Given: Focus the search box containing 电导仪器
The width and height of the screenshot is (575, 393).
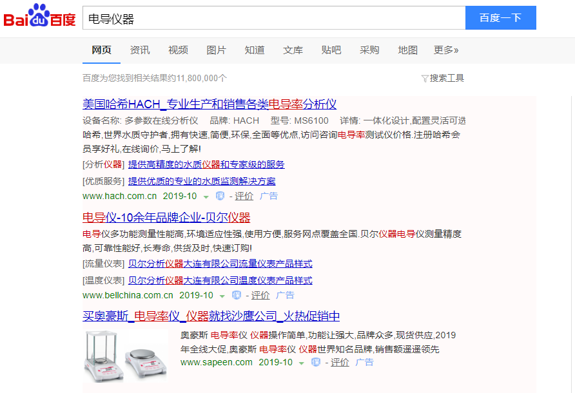Looking at the screenshot, I should [x=274, y=17].
